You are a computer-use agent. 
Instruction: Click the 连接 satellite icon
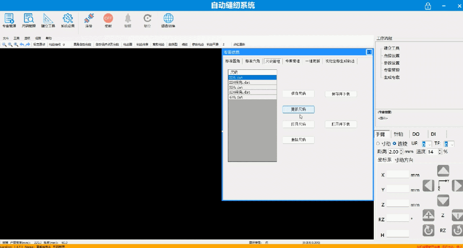88,20
